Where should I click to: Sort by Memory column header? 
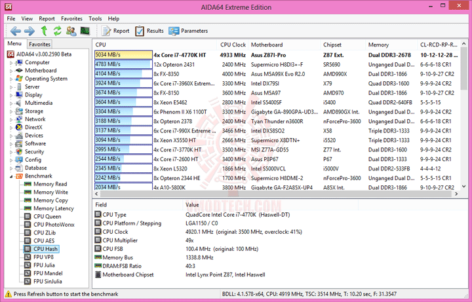(x=391, y=45)
